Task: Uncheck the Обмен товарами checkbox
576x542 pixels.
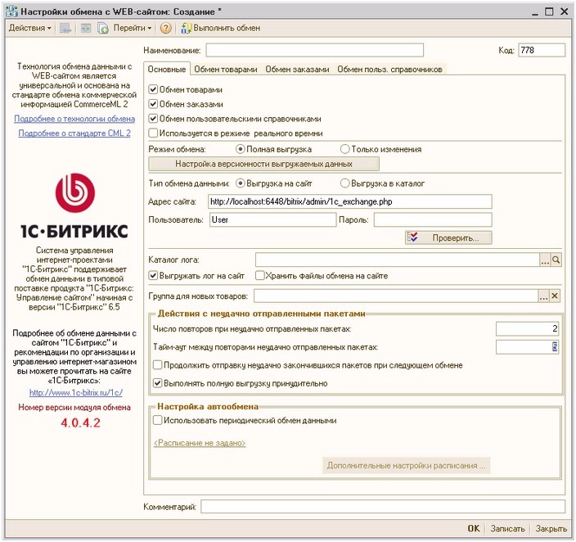Action: 153,89
